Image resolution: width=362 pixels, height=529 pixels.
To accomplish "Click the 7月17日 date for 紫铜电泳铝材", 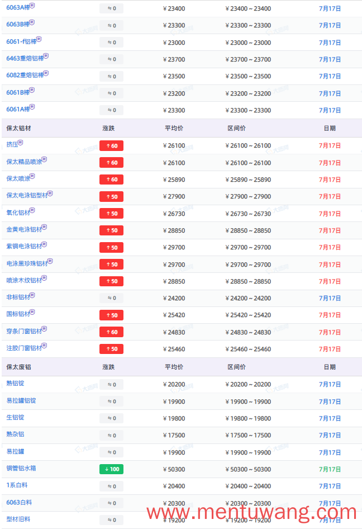I will [330, 248].
